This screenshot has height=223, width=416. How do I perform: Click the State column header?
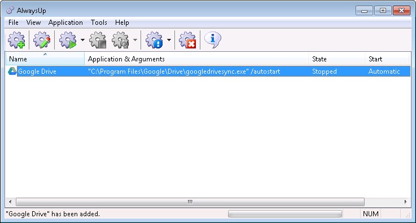336,59
